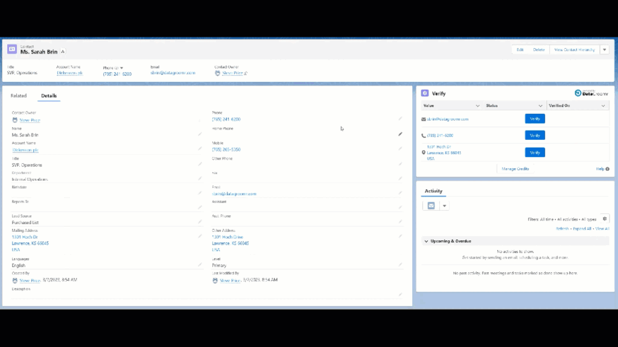The height and width of the screenshot is (347, 618).
Task: Click the pencil icon next to Home Phone
Action: coord(400,134)
